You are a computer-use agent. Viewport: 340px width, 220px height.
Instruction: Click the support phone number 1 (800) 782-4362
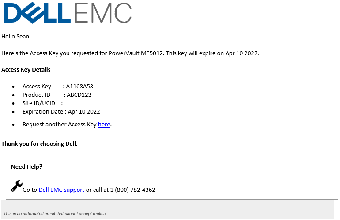click(132, 190)
